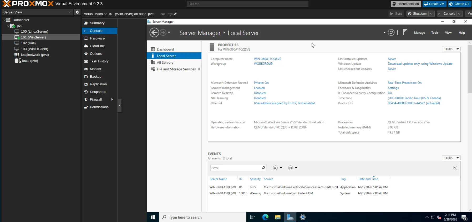Click the Real-Time Protection: On link
Viewport: 472px width, 222px height.
[x=404, y=83]
